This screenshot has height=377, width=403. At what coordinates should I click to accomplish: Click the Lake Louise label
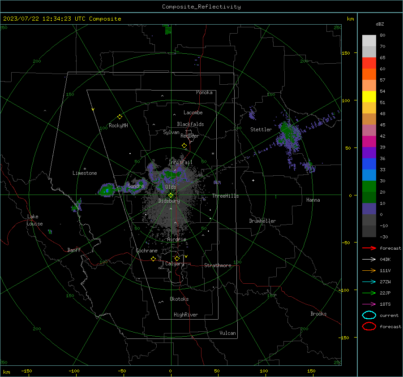[34, 220]
